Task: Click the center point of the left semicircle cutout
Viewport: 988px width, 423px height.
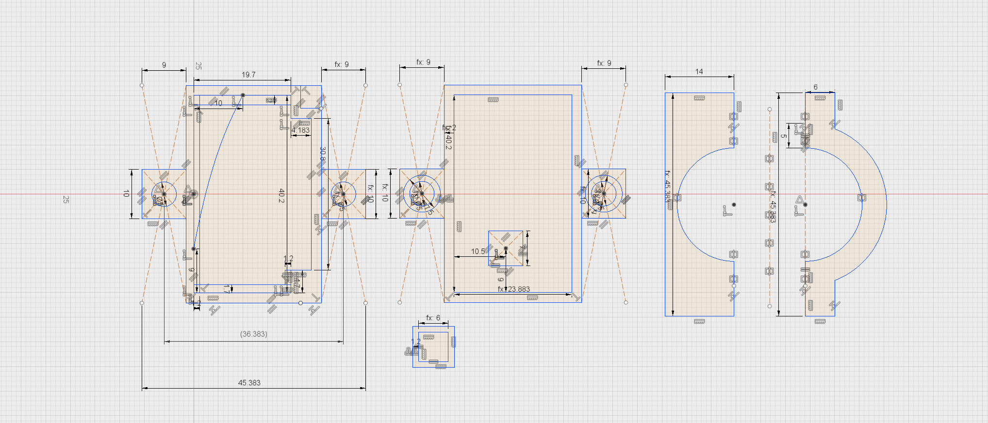Action: pos(734,204)
